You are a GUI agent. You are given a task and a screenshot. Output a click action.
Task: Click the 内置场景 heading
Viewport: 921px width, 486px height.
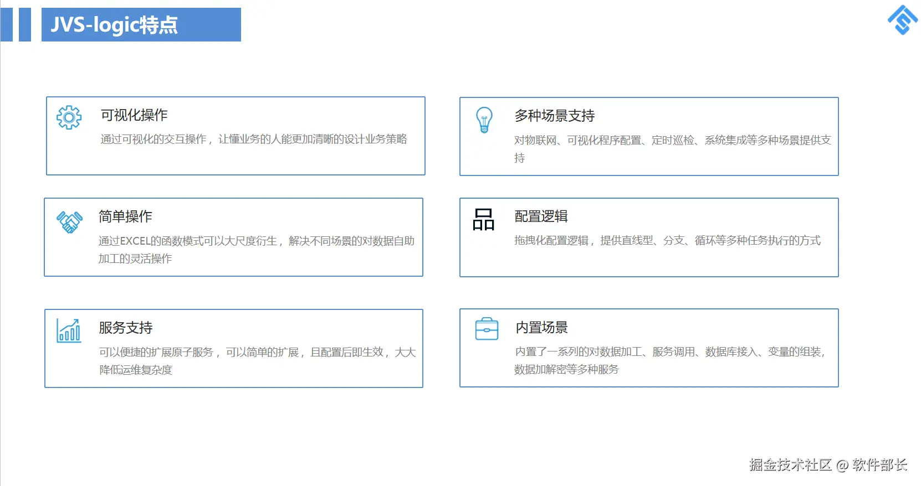click(542, 328)
